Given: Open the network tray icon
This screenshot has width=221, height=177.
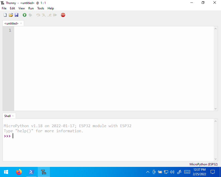Looking at the screenshot, I should pos(166,172).
